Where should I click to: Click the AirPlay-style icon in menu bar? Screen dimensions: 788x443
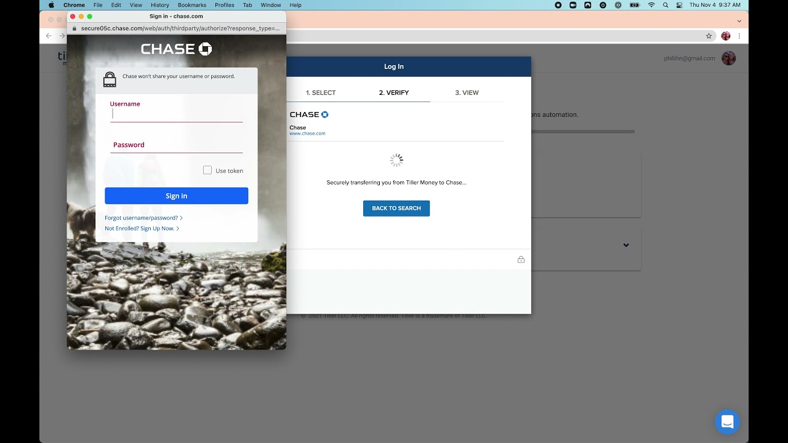pyautogui.click(x=588, y=5)
